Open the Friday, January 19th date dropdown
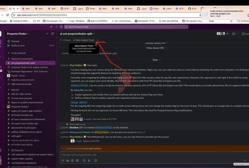Image resolution: width=249 pixels, height=168 pixels. click(x=156, y=48)
